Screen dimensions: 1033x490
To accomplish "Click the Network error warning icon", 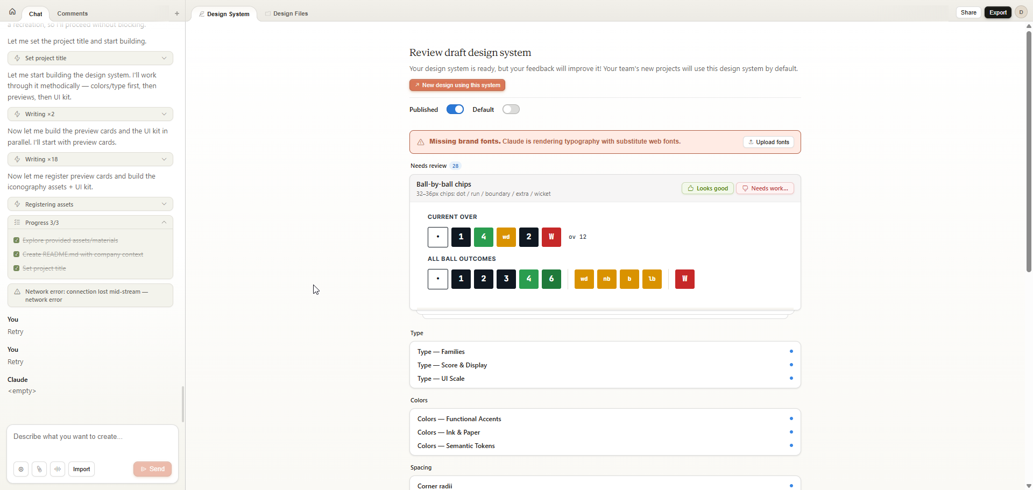I will point(17,292).
